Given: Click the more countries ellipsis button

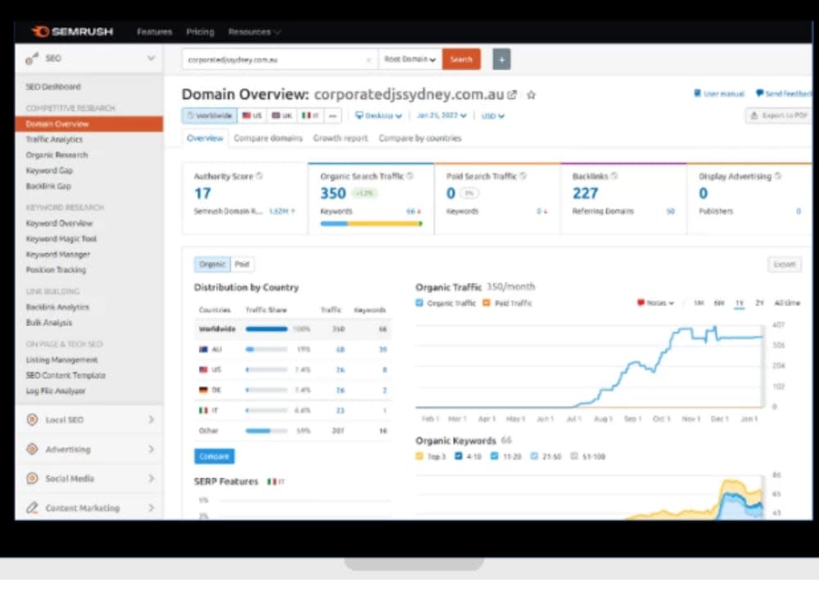Looking at the screenshot, I should tap(333, 115).
